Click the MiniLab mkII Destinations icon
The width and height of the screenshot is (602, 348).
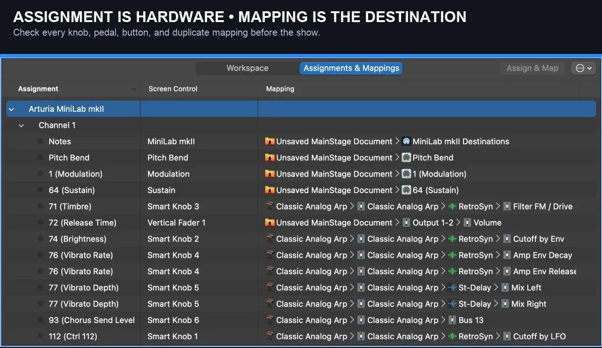pos(406,141)
